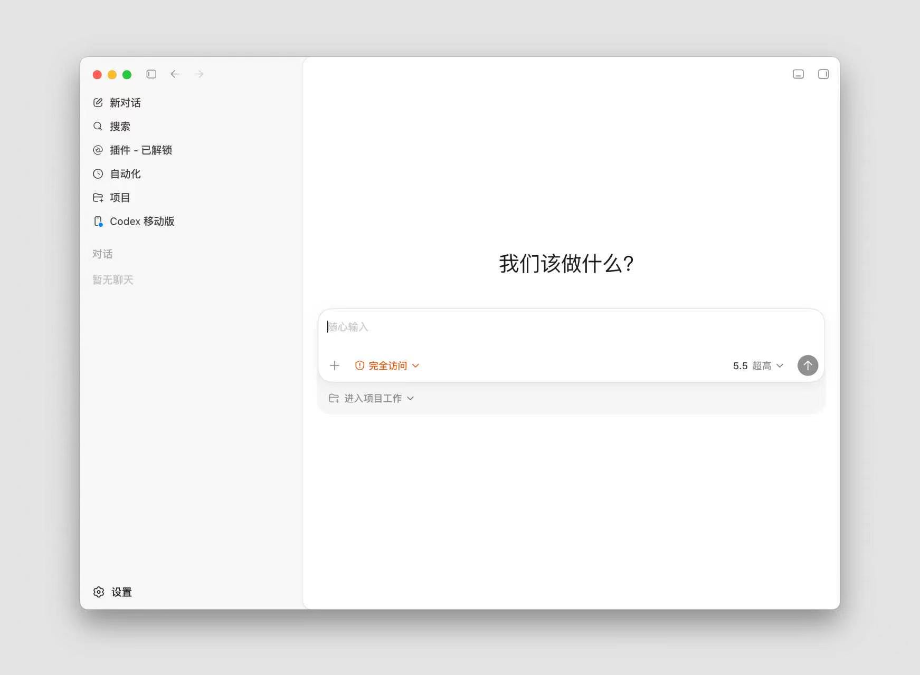Open the 自动化 automation section
920x675 pixels.
click(x=117, y=174)
